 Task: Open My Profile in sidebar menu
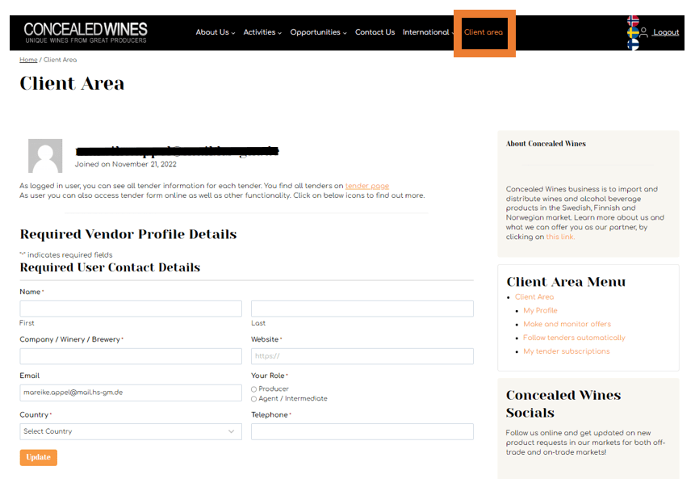pyautogui.click(x=540, y=310)
